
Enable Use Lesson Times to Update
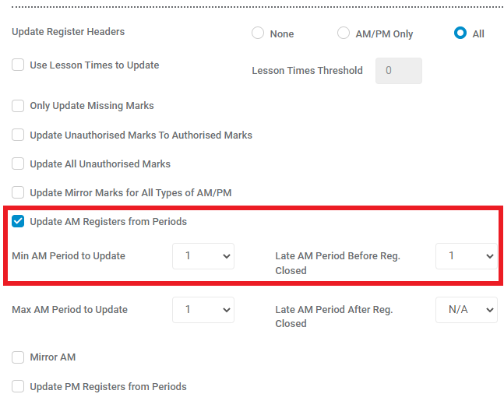coord(18,65)
